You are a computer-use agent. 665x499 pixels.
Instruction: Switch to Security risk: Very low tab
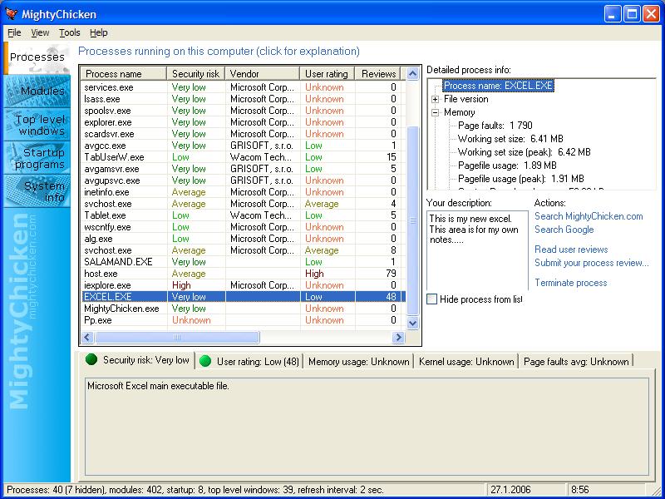click(x=137, y=360)
